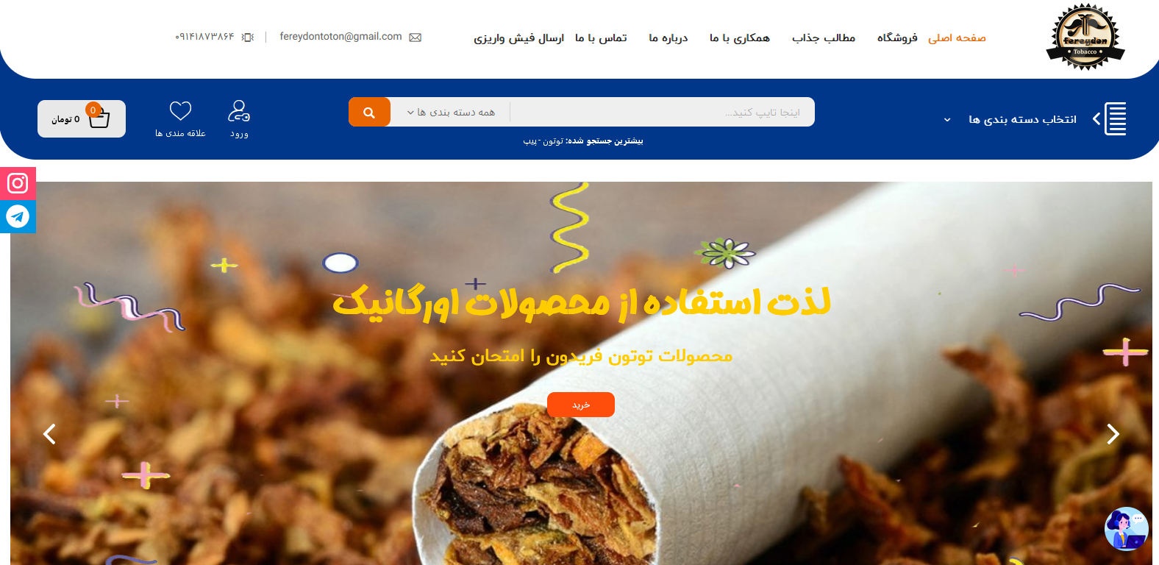
Task: Expand the انتخاب دسته بندی ها menu
Action: coord(1011,119)
